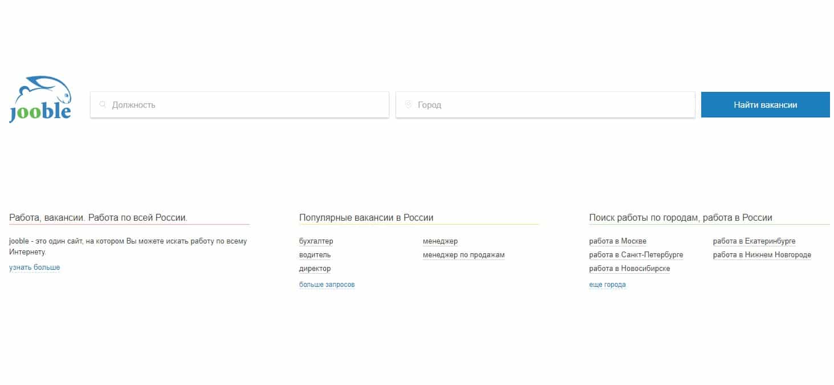Click the jooble description paragraph text
This screenshot has height=385, width=834.
tap(128, 246)
